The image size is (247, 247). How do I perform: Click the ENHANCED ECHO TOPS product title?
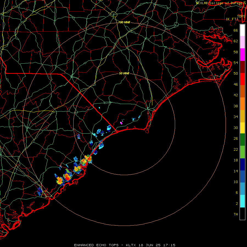point(96,245)
